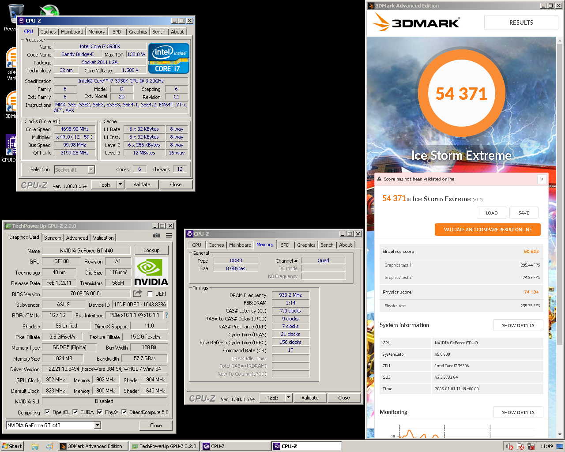Click the Close button in GPU-Z
The image size is (565, 452).
pos(156,426)
